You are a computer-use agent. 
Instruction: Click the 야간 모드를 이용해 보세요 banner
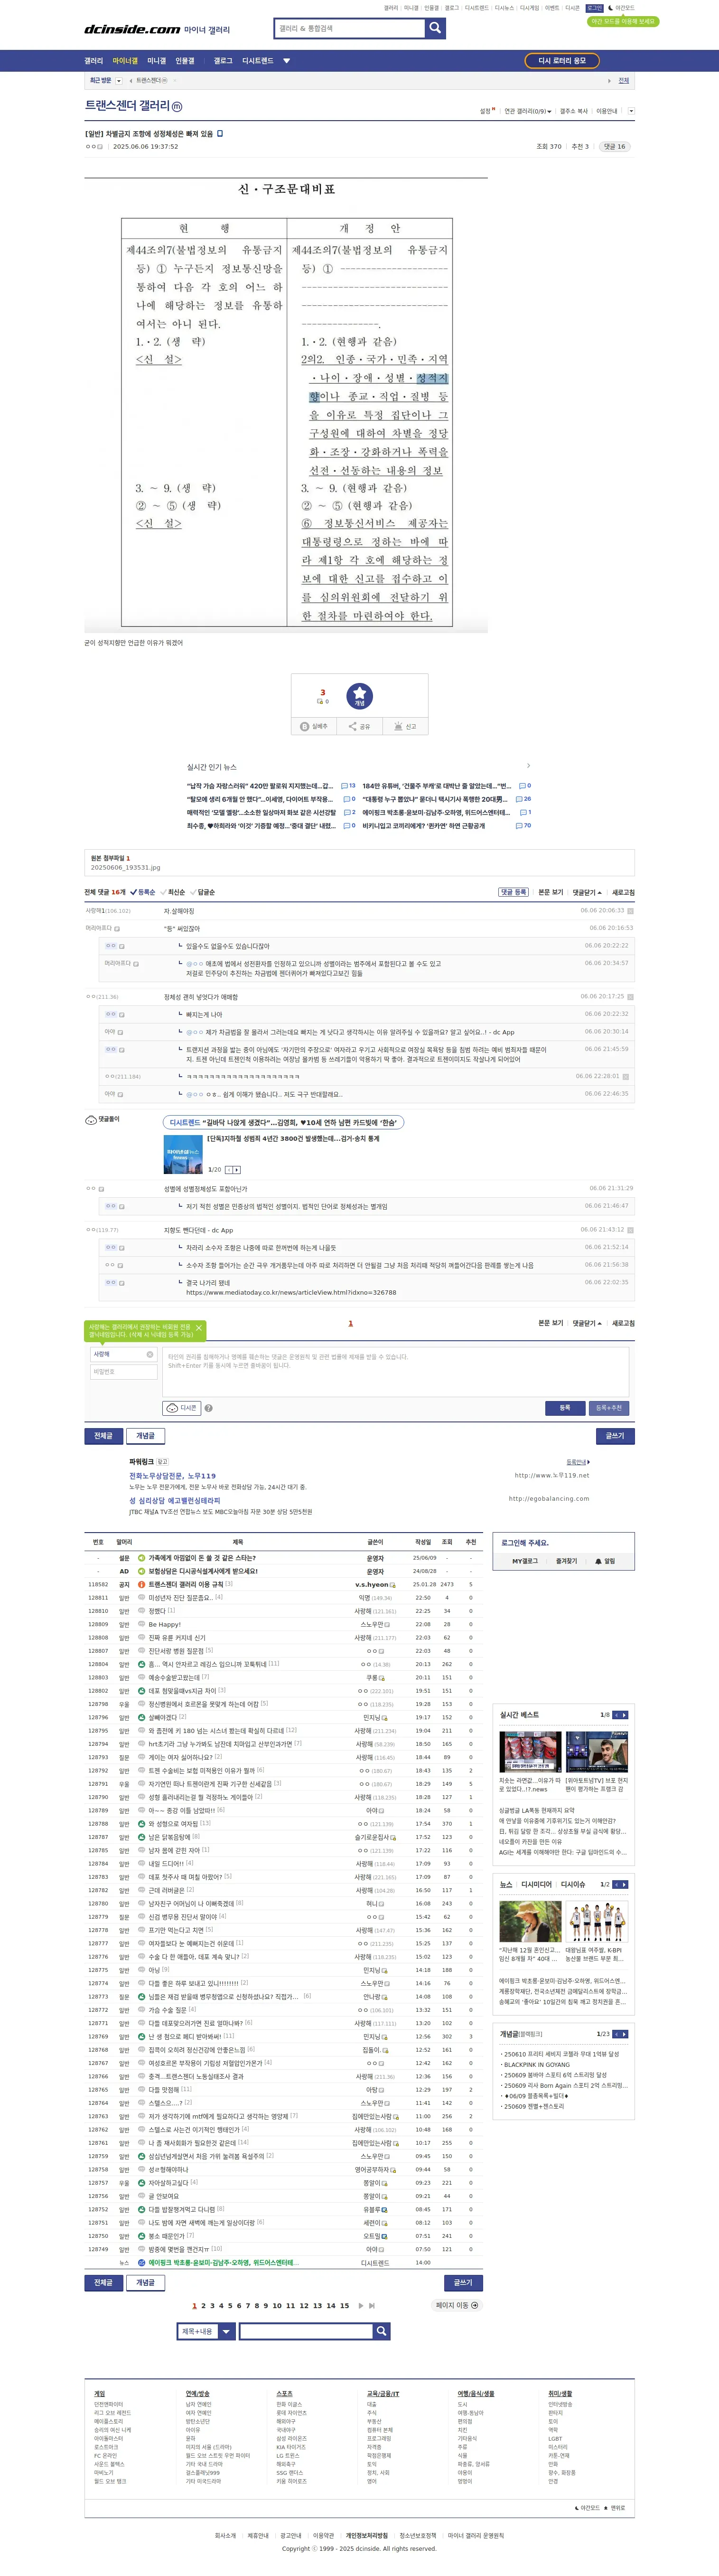pos(622,21)
